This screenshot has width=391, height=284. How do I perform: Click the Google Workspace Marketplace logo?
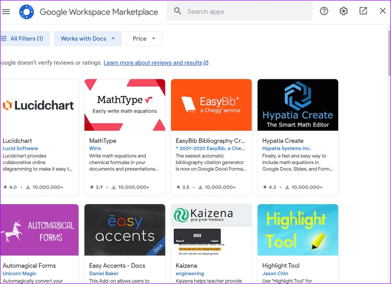(26, 12)
